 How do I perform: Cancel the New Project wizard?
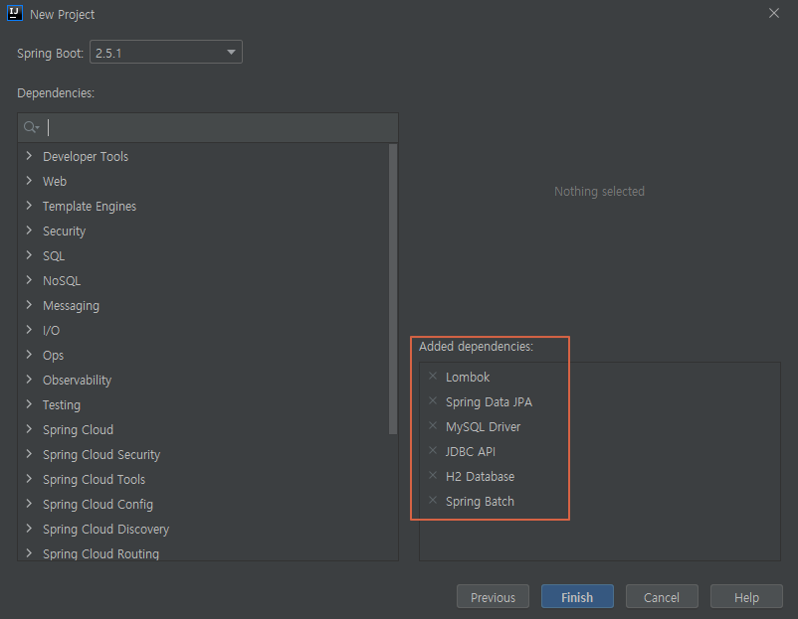pyautogui.click(x=662, y=596)
